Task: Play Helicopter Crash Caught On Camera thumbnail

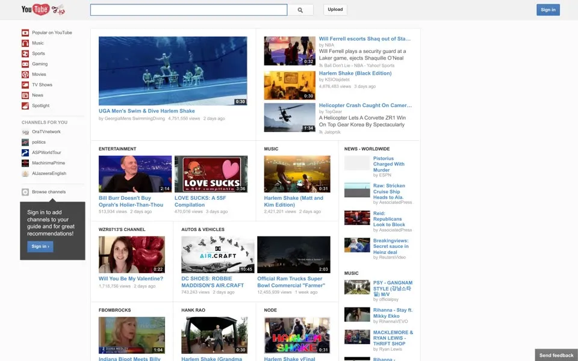Action: (x=290, y=117)
